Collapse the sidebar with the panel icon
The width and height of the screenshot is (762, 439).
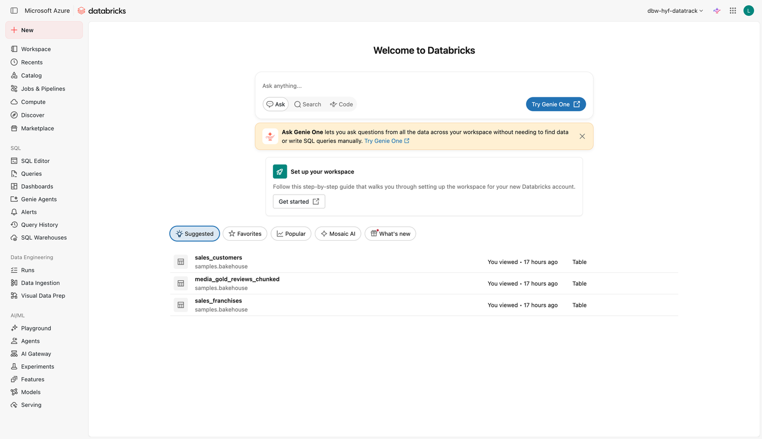coord(14,11)
